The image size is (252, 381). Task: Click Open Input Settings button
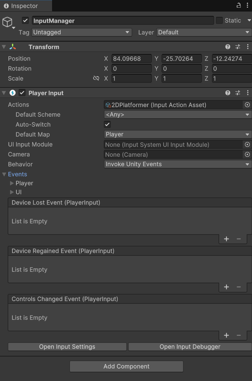click(67, 347)
